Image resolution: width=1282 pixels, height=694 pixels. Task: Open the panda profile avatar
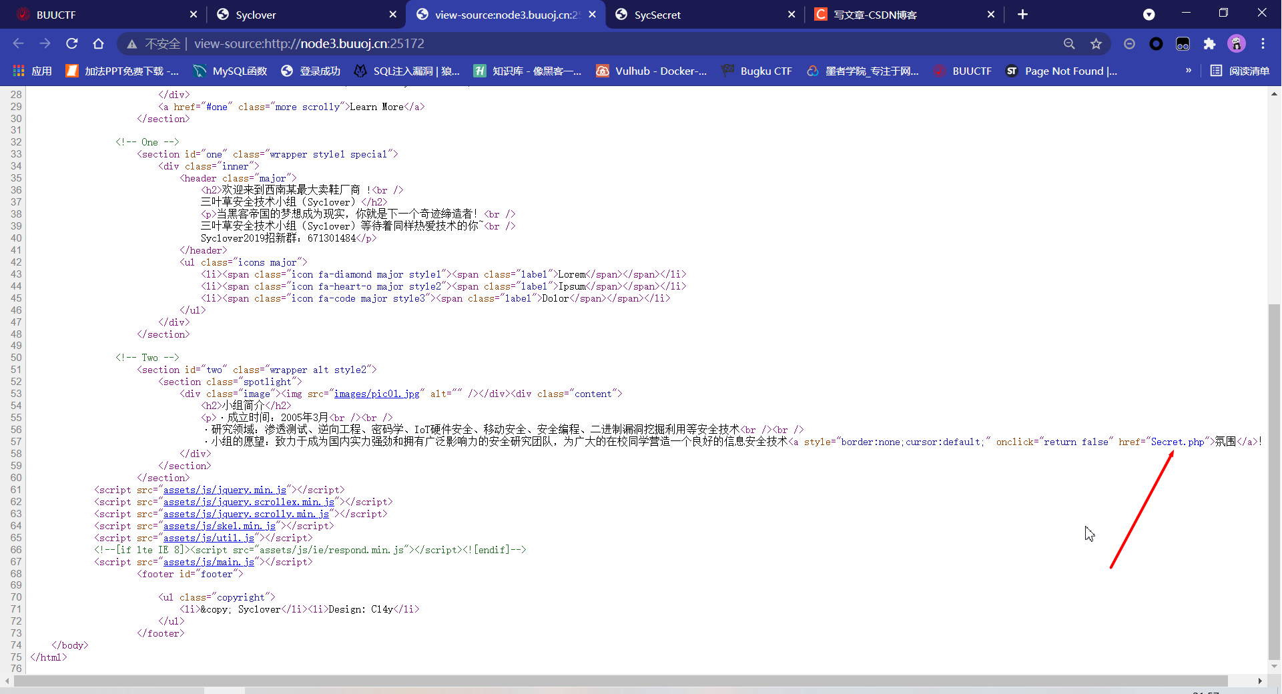coord(1237,44)
